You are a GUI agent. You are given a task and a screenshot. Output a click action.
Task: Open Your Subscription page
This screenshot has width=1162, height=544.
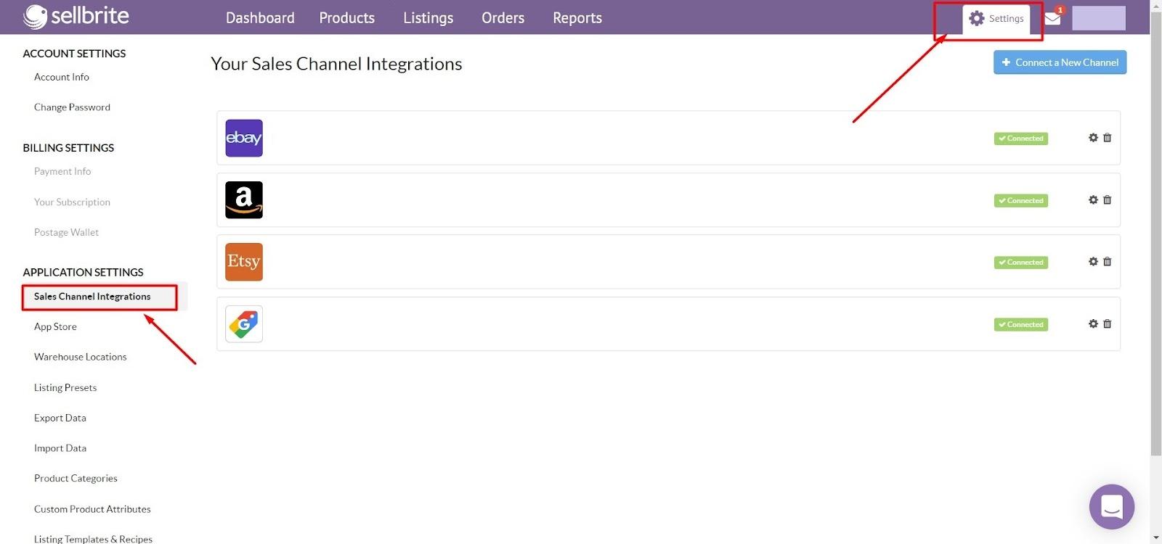click(72, 202)
